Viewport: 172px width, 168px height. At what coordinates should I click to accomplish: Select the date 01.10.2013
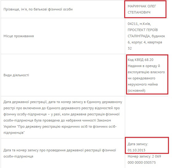[x=137, y=150]
